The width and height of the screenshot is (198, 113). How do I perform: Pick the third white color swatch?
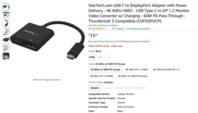[107, 57]
